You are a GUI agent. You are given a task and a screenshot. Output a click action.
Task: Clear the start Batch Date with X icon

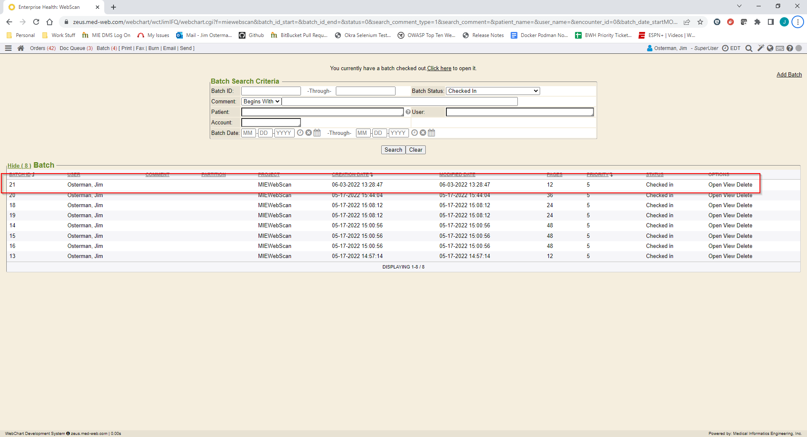(309, 133)
